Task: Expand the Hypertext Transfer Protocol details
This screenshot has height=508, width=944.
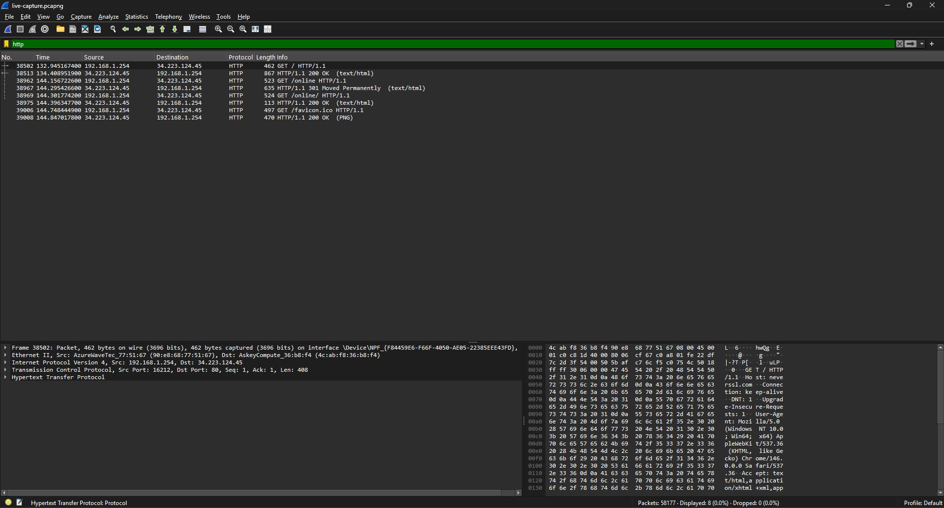Action: coord(5,377)
